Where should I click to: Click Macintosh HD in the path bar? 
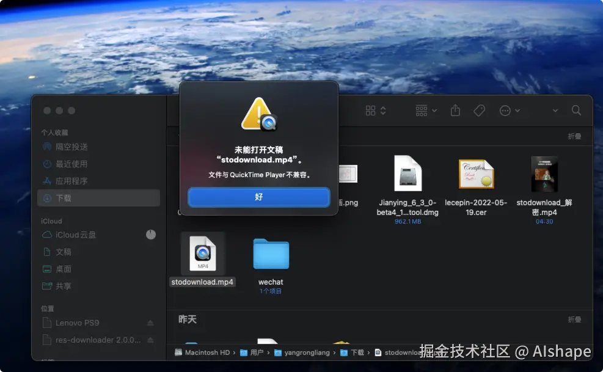[x=202, y=352]
